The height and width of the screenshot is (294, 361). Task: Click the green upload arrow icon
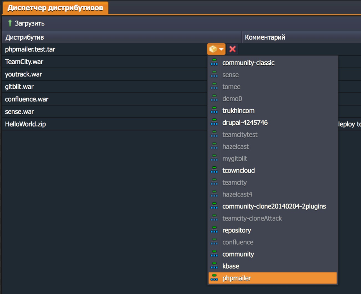10,23
